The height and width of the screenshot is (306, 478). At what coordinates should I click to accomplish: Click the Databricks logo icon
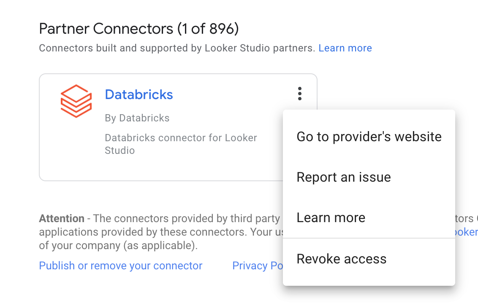point(76,101)
